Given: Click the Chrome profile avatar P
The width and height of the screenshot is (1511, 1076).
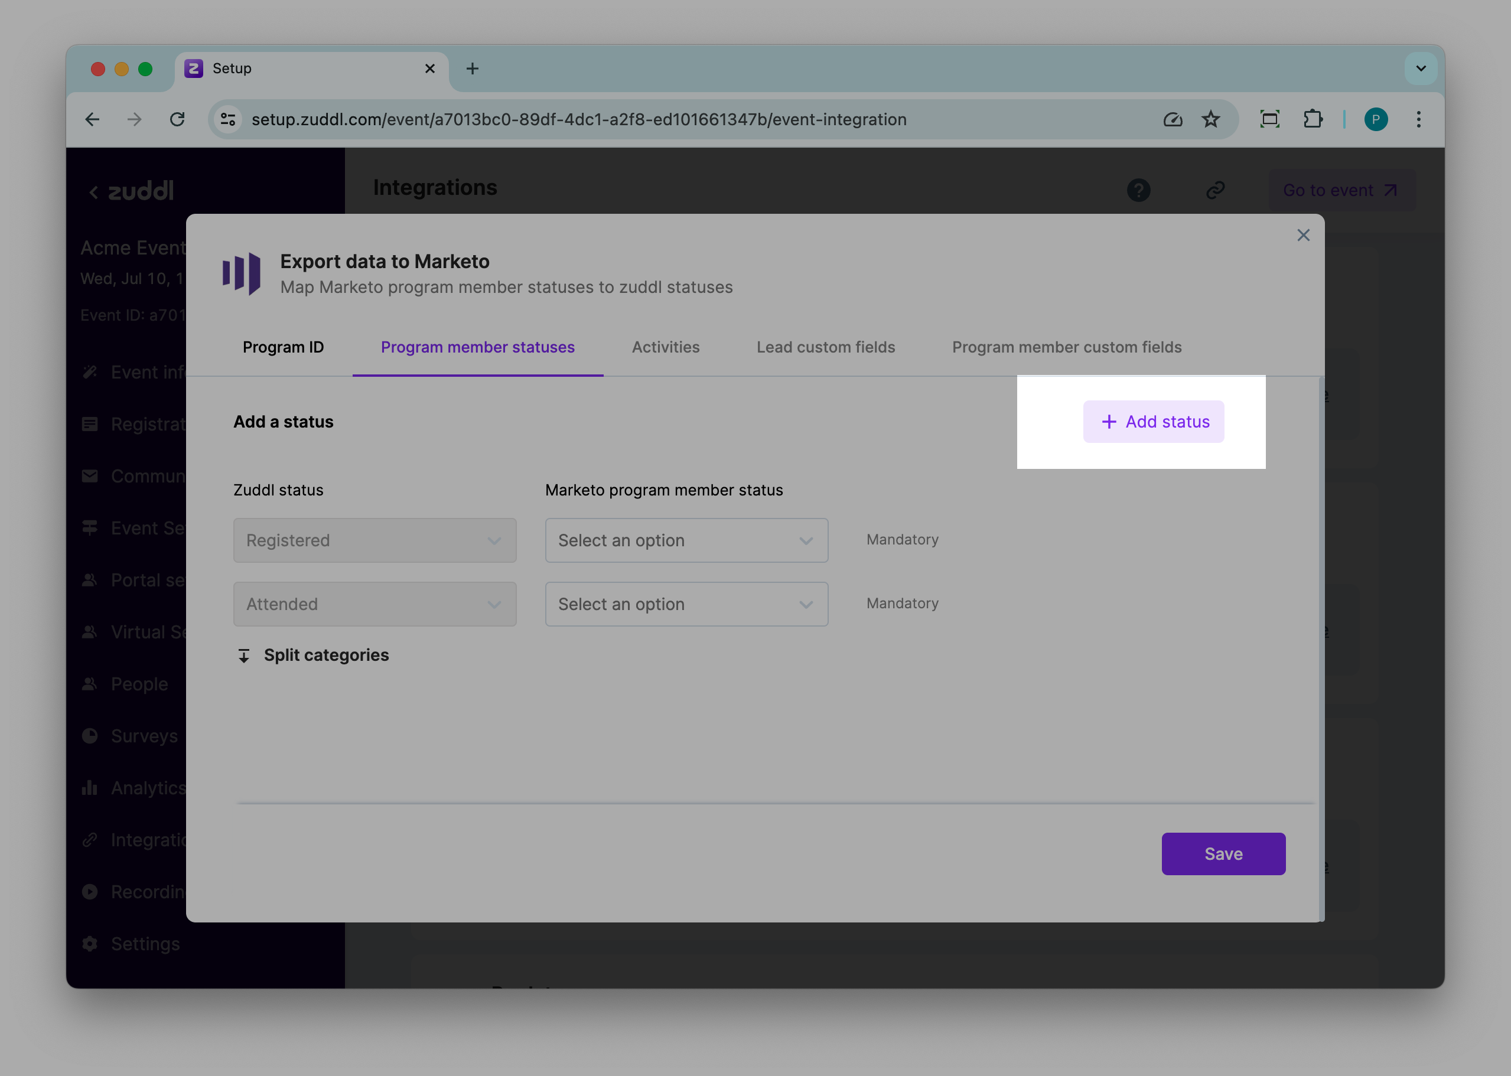Looking at the screenshot, I should coord(1375,119).
